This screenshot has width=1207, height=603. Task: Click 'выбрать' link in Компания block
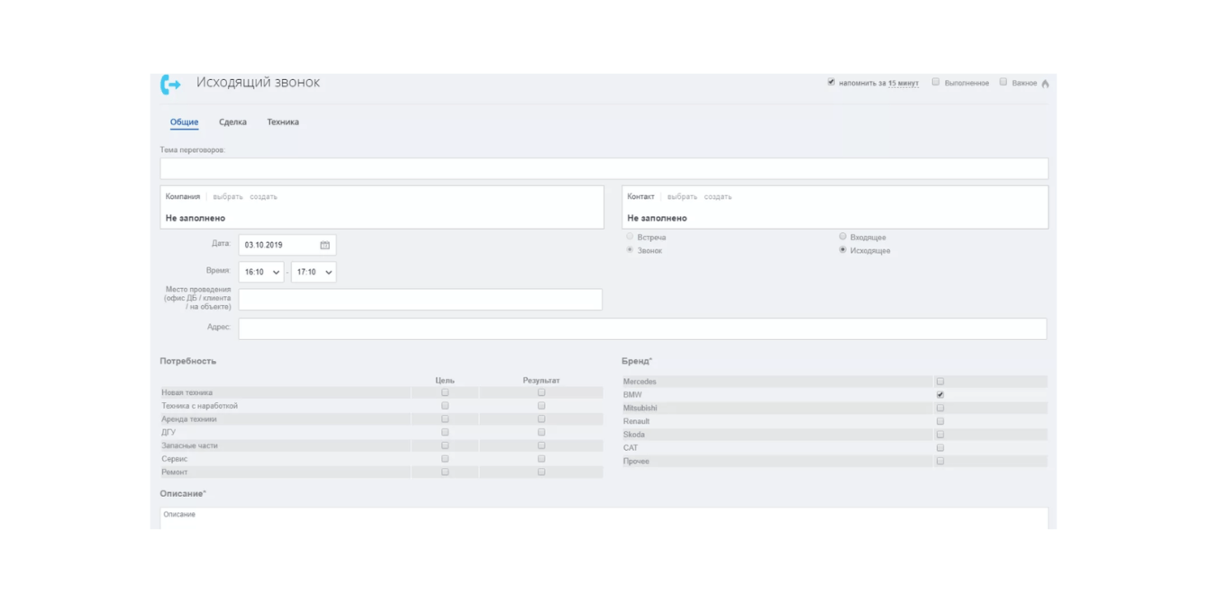pyautogui.click(x=228, y=196)
